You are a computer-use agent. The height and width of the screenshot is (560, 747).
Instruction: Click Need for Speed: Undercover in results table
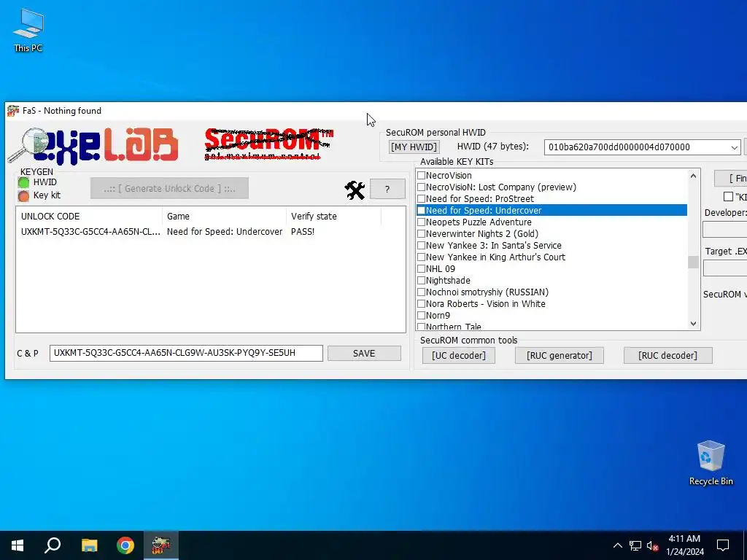point(225,232)
